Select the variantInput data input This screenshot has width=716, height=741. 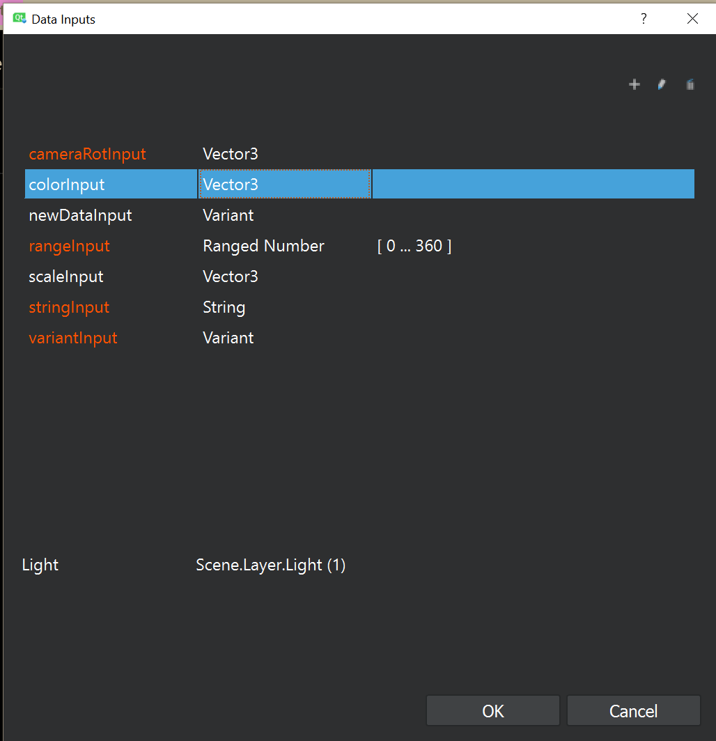coord(73,338)
